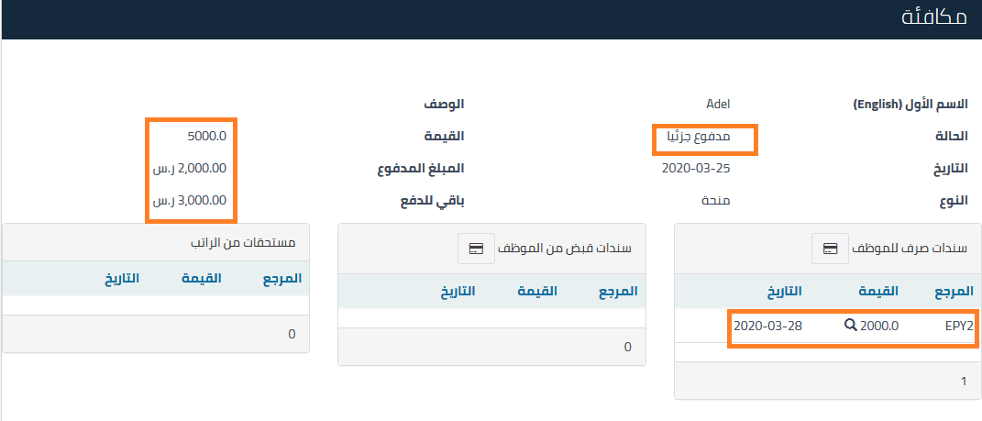The height and width of the screenshot is (421, 982).
Task: Click the 2,000.00 paid amount value
Action: pos(190,169)
